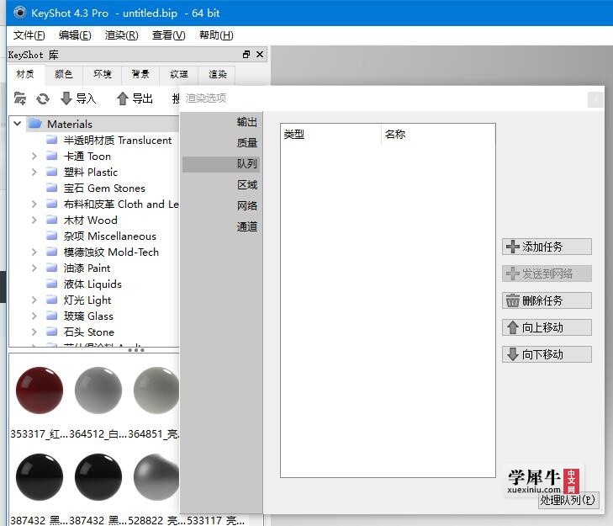Open the 帮助(H) menu

pos(216,35)
